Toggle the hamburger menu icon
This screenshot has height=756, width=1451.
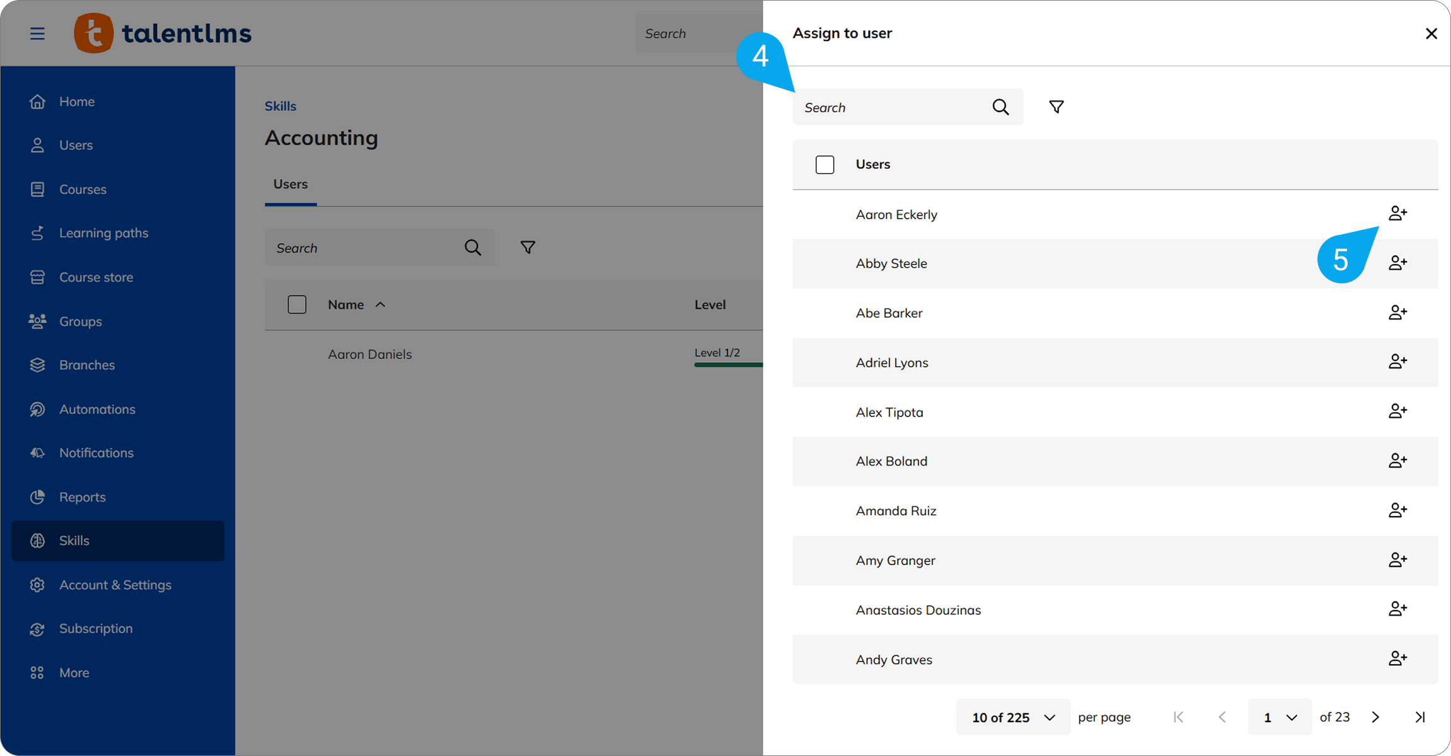[37, 33]
